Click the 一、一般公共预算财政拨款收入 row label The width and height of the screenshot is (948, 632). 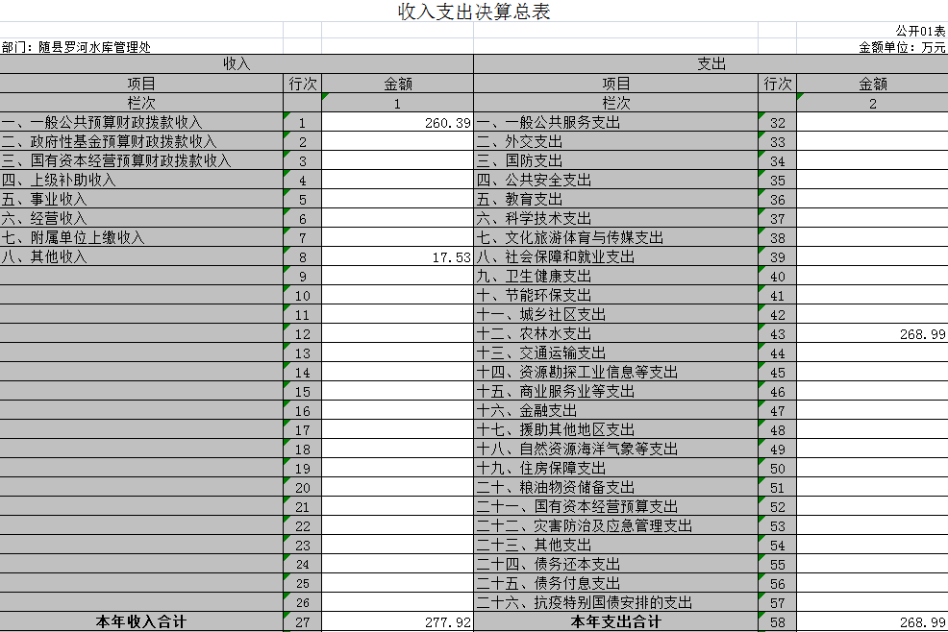click(x=141, y=123)
